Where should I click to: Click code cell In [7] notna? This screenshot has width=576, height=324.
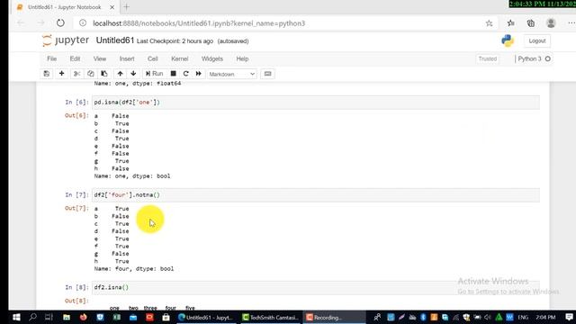point(316,195)
